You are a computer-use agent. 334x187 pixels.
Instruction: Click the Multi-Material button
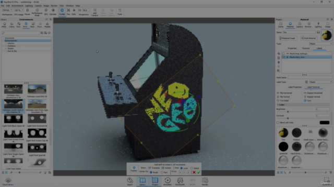(x=308, y=38)
